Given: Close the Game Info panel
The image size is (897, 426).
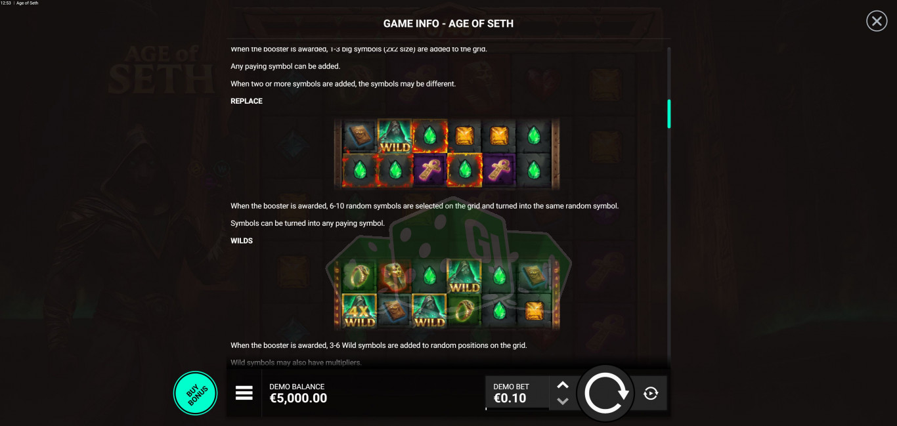Looking at the screenshot, I should (x=877, y=21).
